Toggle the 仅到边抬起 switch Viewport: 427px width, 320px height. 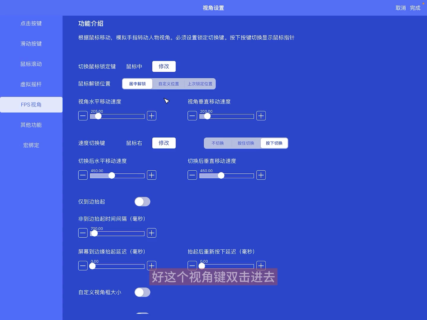(x=142, y=202)
